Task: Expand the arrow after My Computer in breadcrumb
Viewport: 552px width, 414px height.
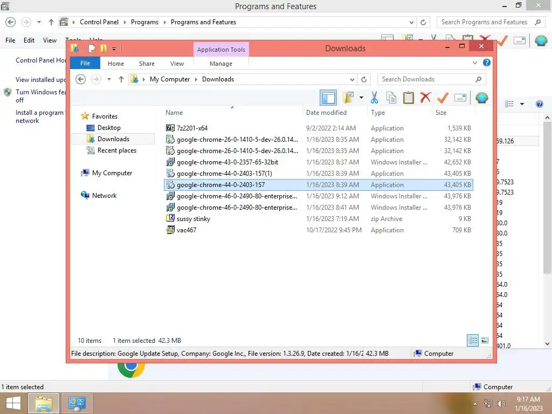Action: (x=196, y=79)
